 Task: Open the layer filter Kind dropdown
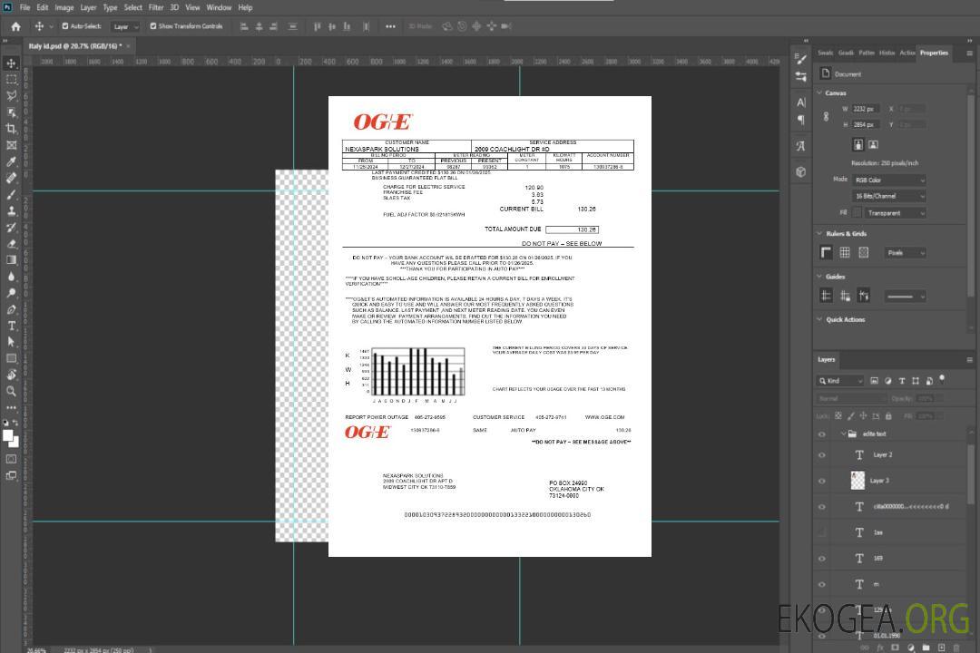click(x=840, y=381)
